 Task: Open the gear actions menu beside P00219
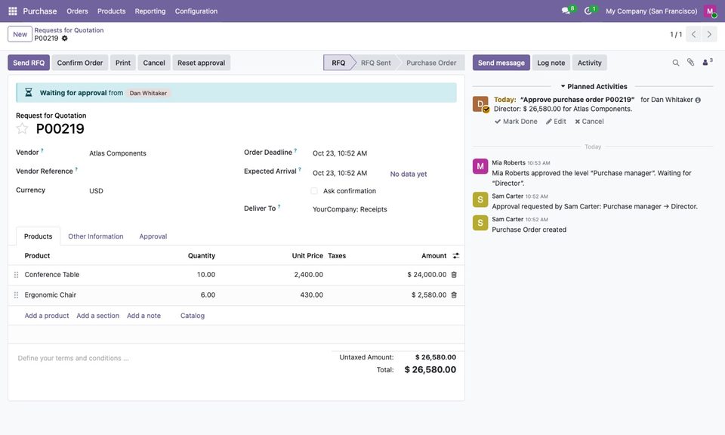click(x=65, y=39)
